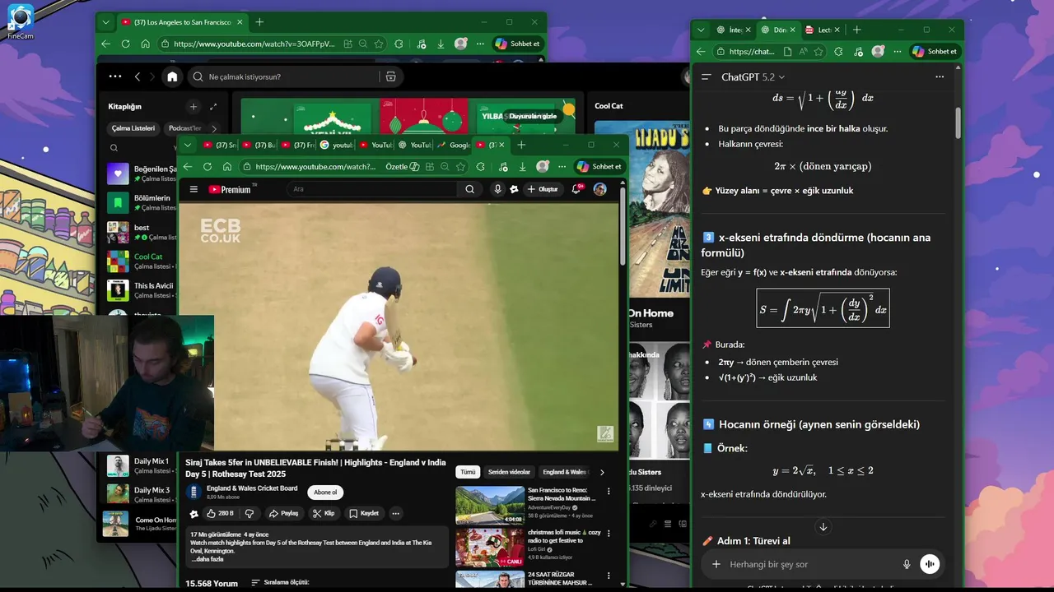Go home in front YouTube browser window
This screenshot has width=1054, height=592.
pyautogui.click(x=227, y=166)
